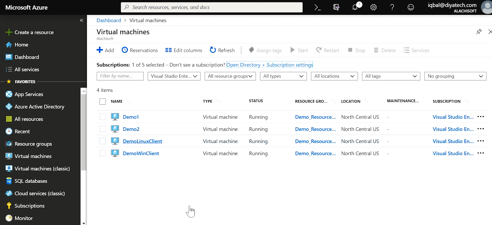Open the No grouping dropdown
Screen dimensions: 492x225
pos(455,76)
